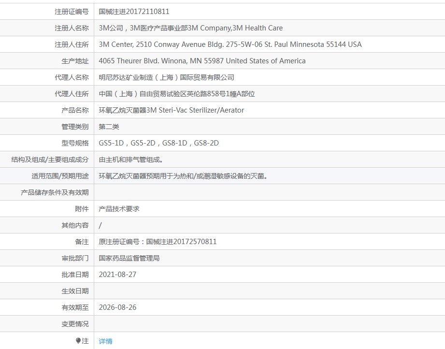The width and height of the screenshot is (445, 349).
Task: Click the 生产地址 label
Action: click(75, 61)
